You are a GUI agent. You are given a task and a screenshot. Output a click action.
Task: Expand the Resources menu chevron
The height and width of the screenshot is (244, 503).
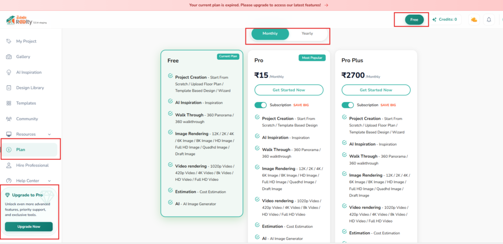(x=49, y=134)
